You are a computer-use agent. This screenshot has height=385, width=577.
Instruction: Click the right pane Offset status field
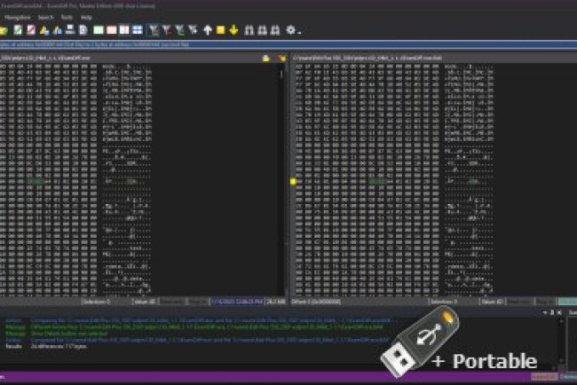(x=317, y=302)
